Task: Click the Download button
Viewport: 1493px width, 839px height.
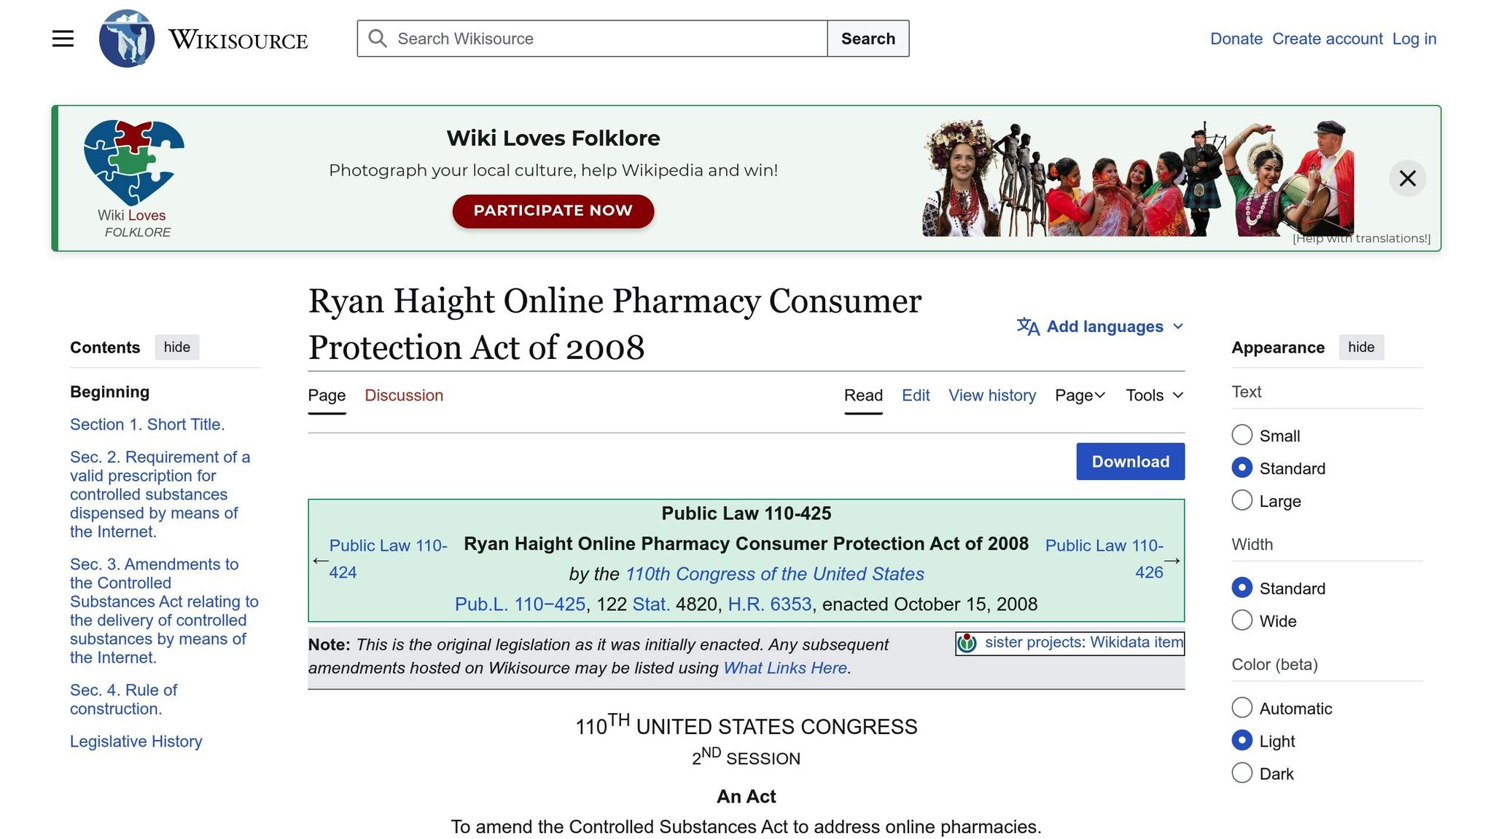Action: pyautogui.click(x=1130, y=462)
